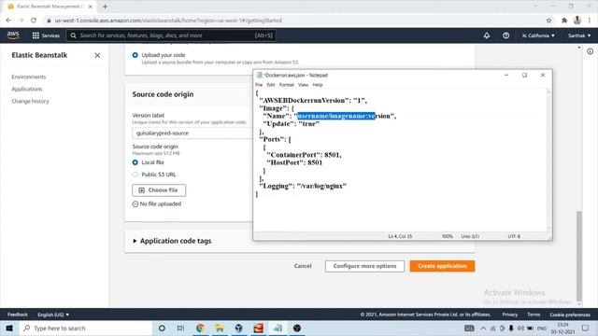The image size is (598, 336).
Task: Open Notepad View menu
Action: [x=303, y=85]
